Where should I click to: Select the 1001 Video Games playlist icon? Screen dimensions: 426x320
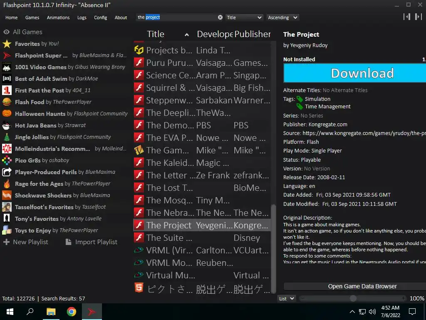(7, 67)
